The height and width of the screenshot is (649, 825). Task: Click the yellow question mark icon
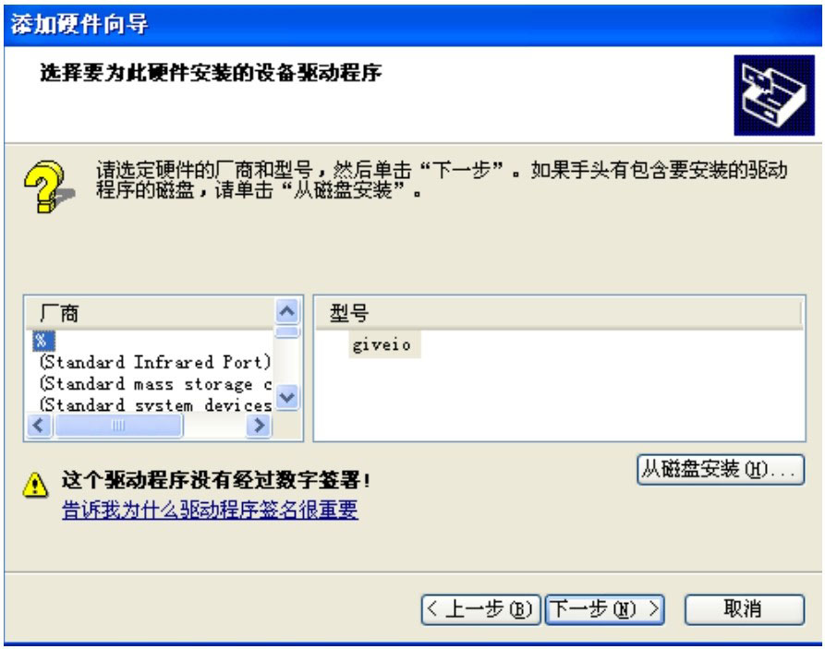(x=47, y=186)
